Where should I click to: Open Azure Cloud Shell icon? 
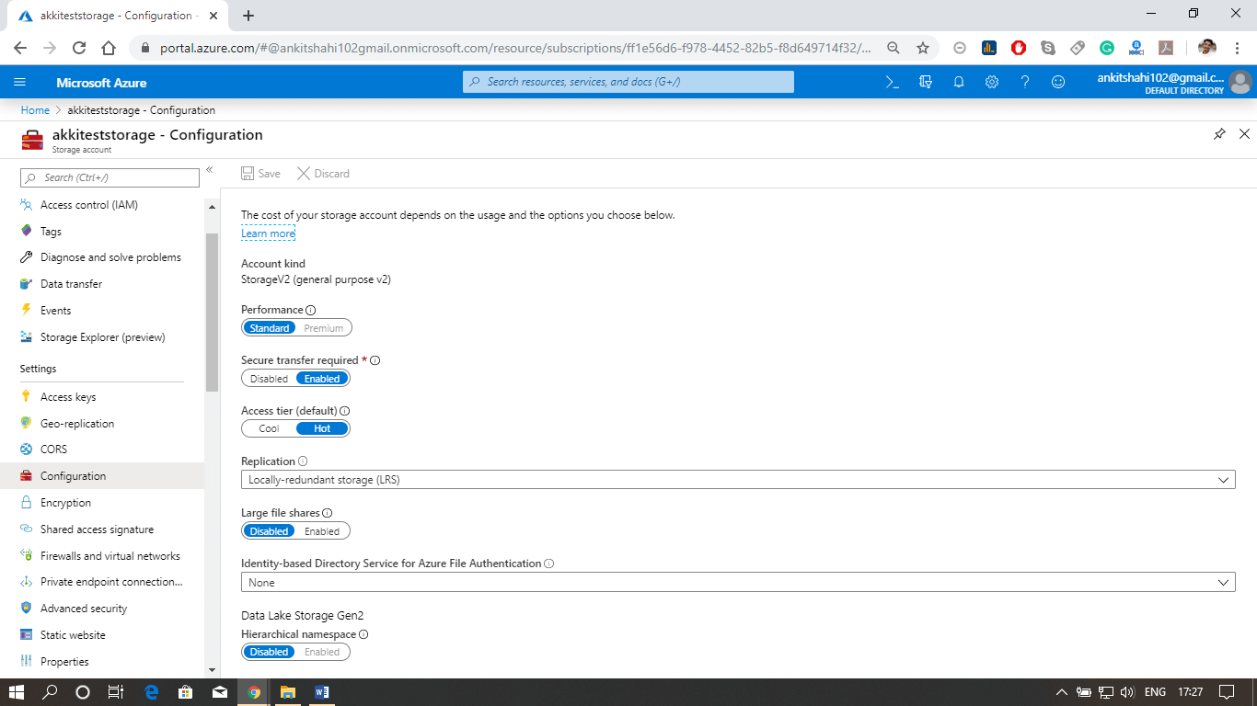click(x=892, y=82)
